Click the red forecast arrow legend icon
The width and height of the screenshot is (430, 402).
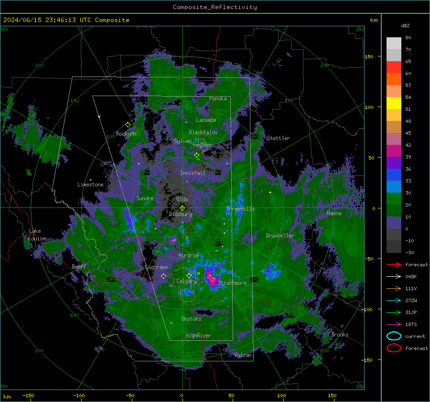394,264
